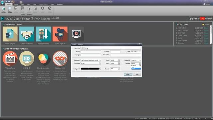
Task: Select No Audio in Channels list
Action: (x=136, y=66)
